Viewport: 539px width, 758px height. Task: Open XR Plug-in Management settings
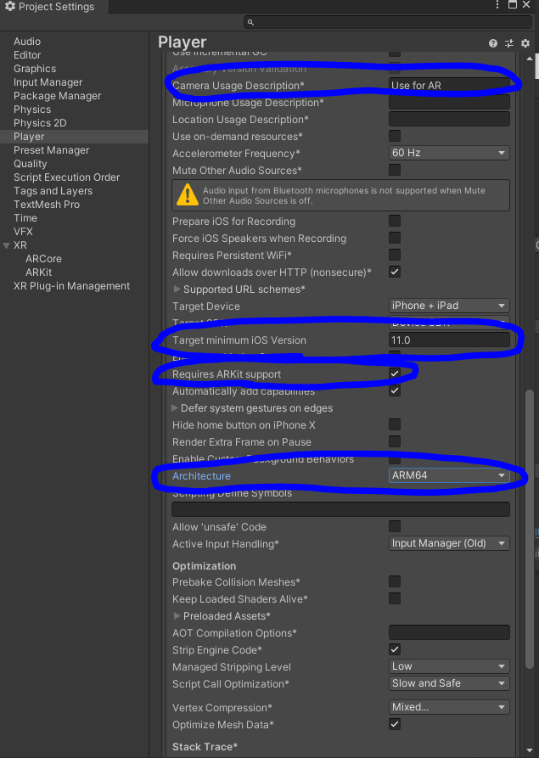click(71, 286)
